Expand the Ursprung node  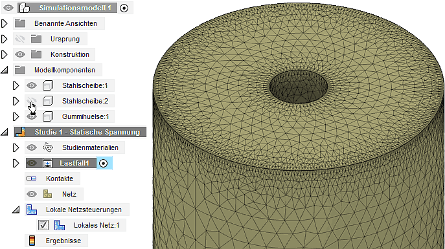tap(4, 39)
